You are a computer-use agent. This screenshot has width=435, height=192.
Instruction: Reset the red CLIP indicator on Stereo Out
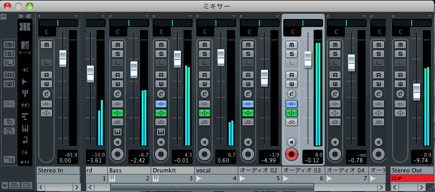412,178
